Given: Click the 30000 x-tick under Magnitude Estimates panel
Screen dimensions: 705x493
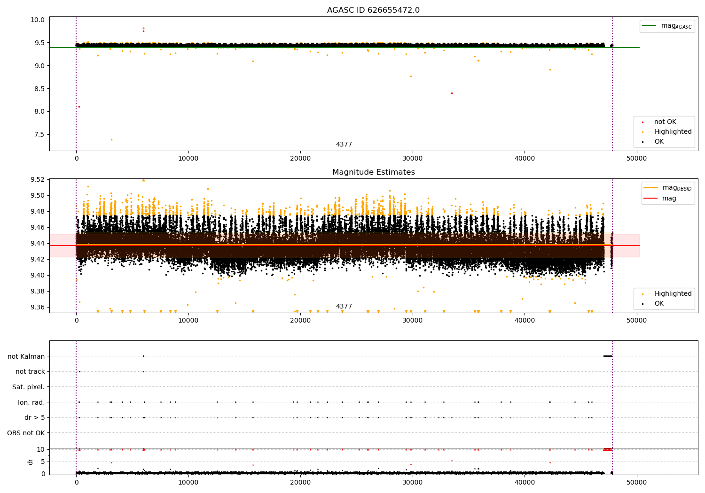Looking at the screenshot, I should click(413, 321).
